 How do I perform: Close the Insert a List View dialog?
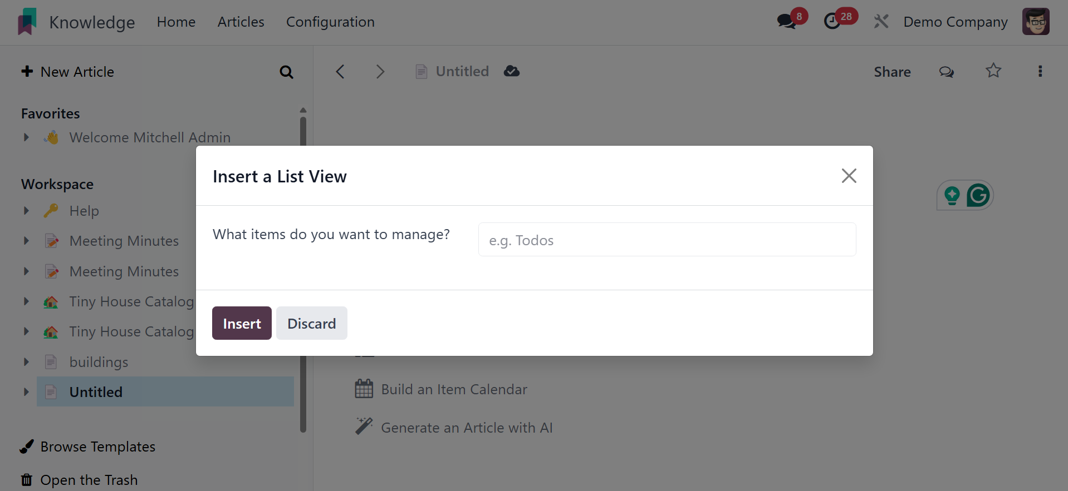(849, 176)
